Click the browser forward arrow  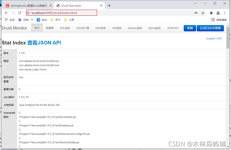tap(13, 13)
